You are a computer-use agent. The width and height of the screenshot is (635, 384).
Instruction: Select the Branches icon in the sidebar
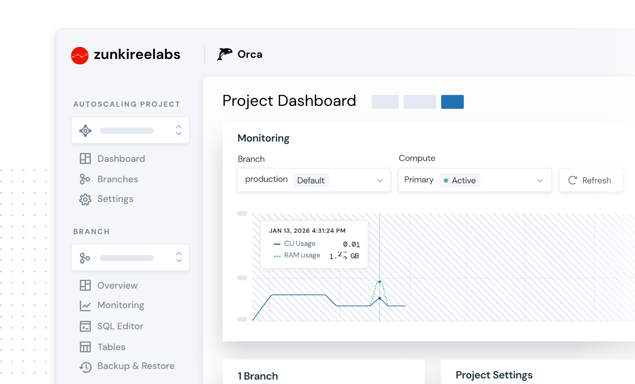tap(85, 179)
